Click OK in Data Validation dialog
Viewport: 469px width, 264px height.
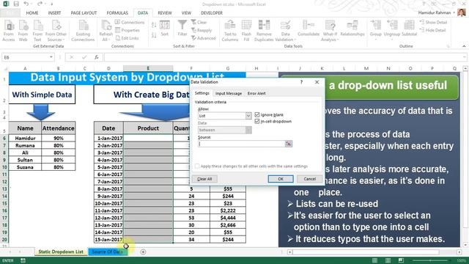281,179
